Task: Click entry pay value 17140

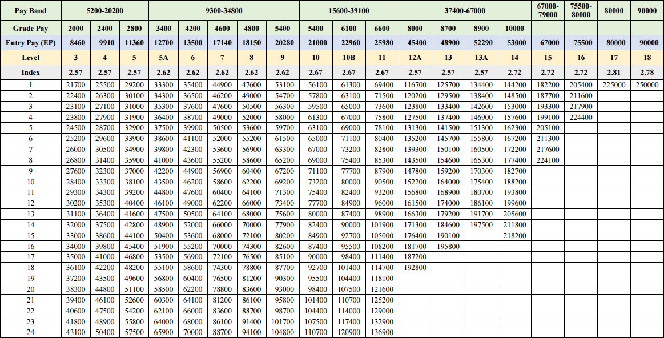Action: 222,43
